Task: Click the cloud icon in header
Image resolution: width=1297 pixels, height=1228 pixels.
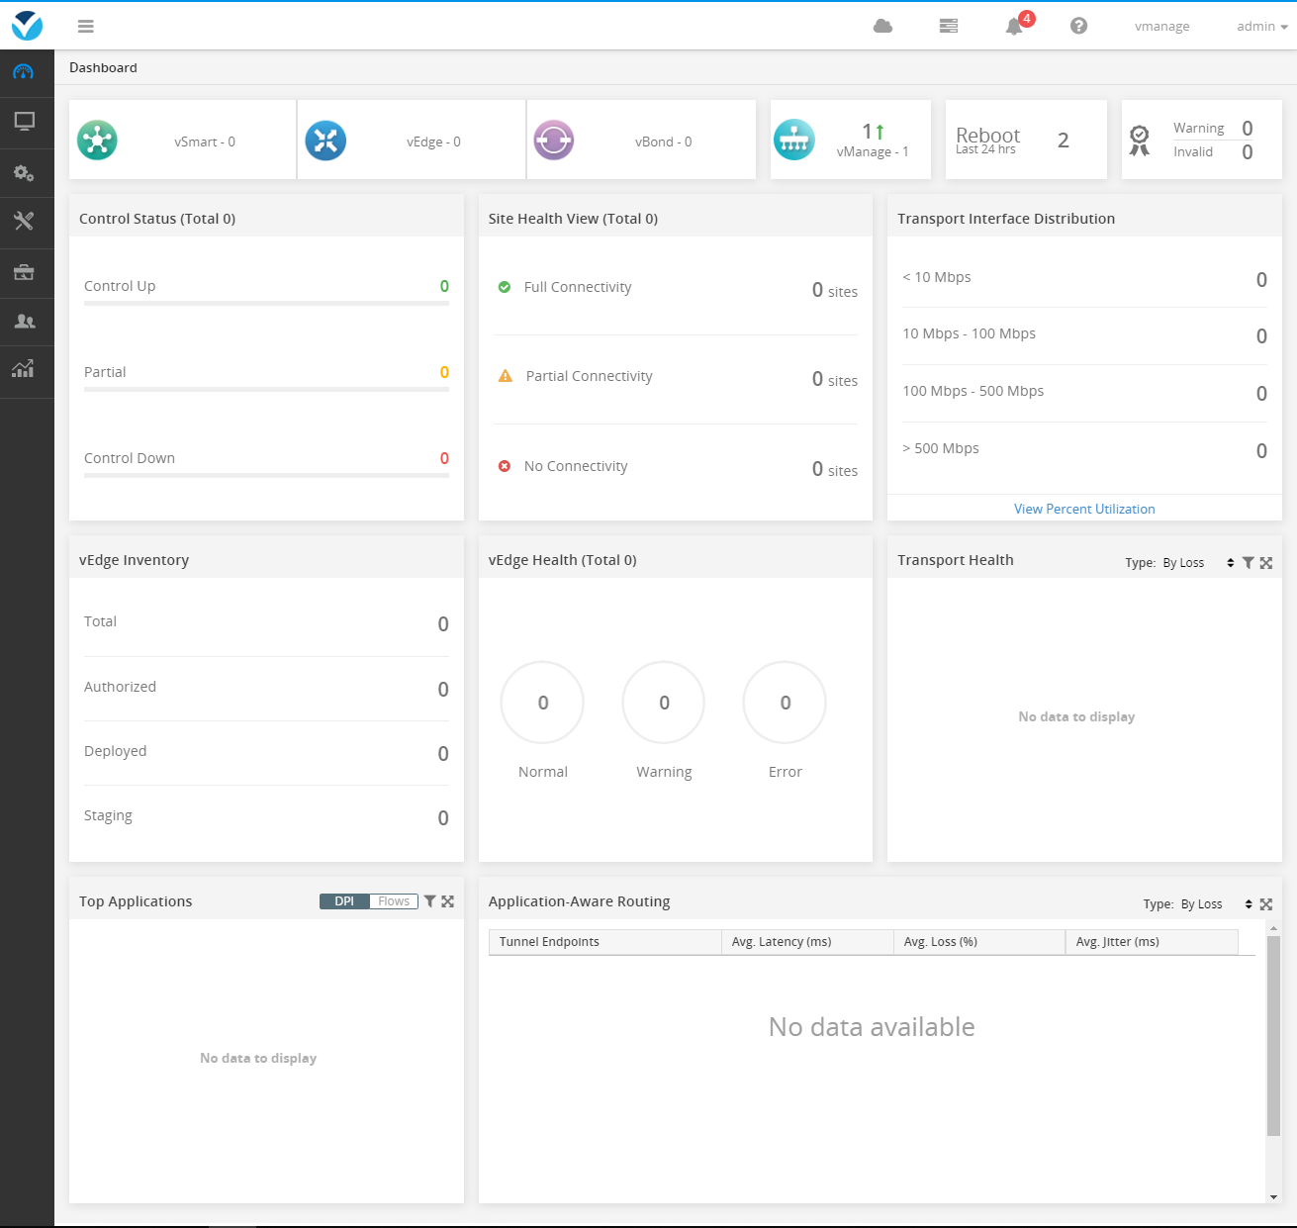Action: coord(883,26)
